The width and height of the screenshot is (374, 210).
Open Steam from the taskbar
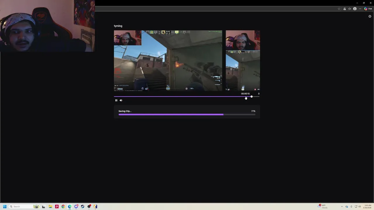click(82, 206)
